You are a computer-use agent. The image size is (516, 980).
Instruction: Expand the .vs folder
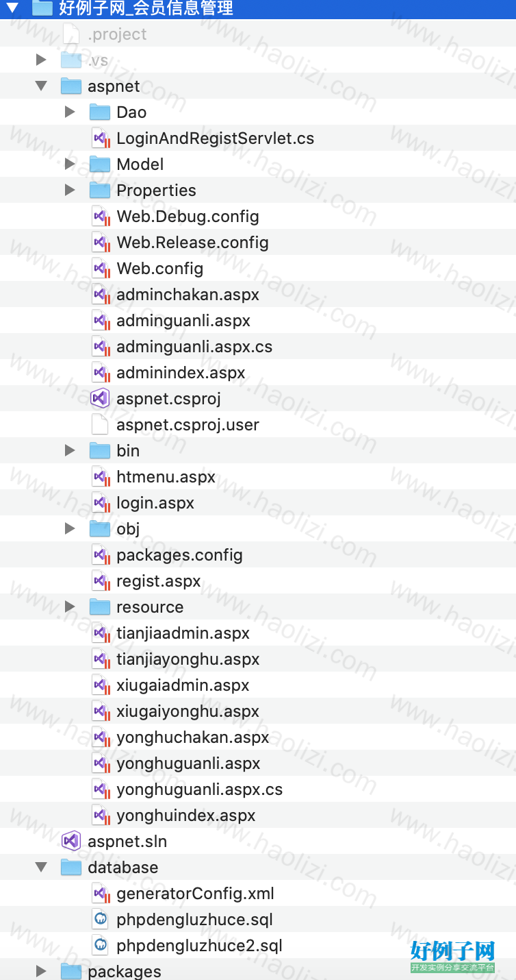[41, 60]
